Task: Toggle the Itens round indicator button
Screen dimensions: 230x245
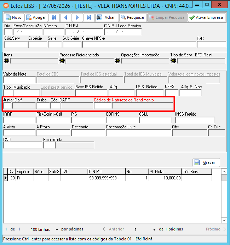Action: [x=7, y=61]
